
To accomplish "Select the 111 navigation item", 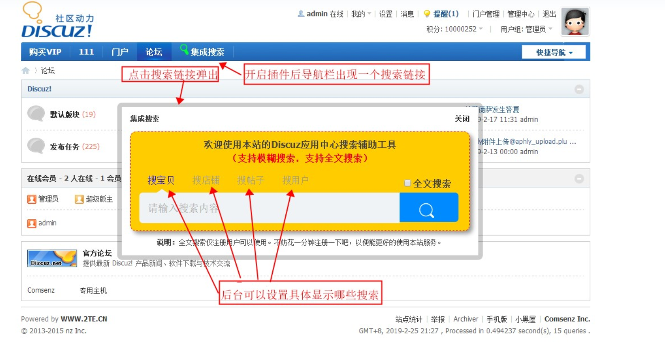I will [x=86, y=52].
